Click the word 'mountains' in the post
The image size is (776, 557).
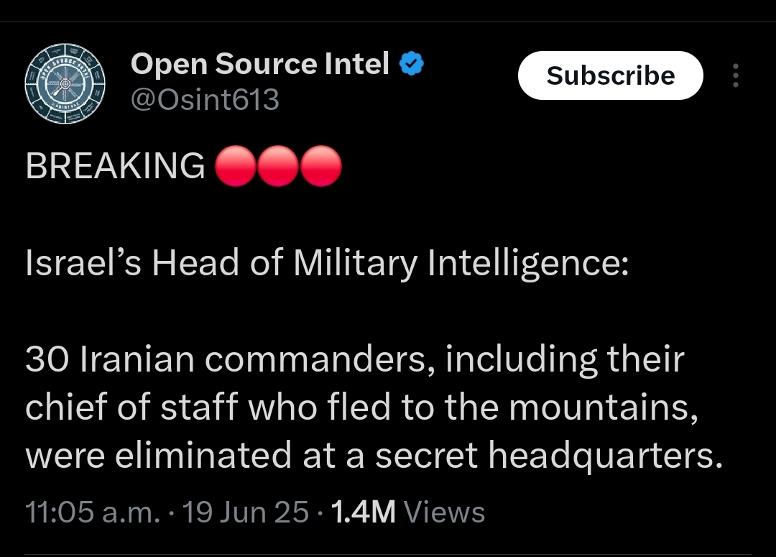[604, 408]
